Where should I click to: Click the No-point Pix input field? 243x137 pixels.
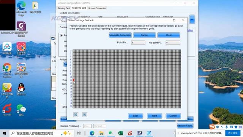coord(173,43)
